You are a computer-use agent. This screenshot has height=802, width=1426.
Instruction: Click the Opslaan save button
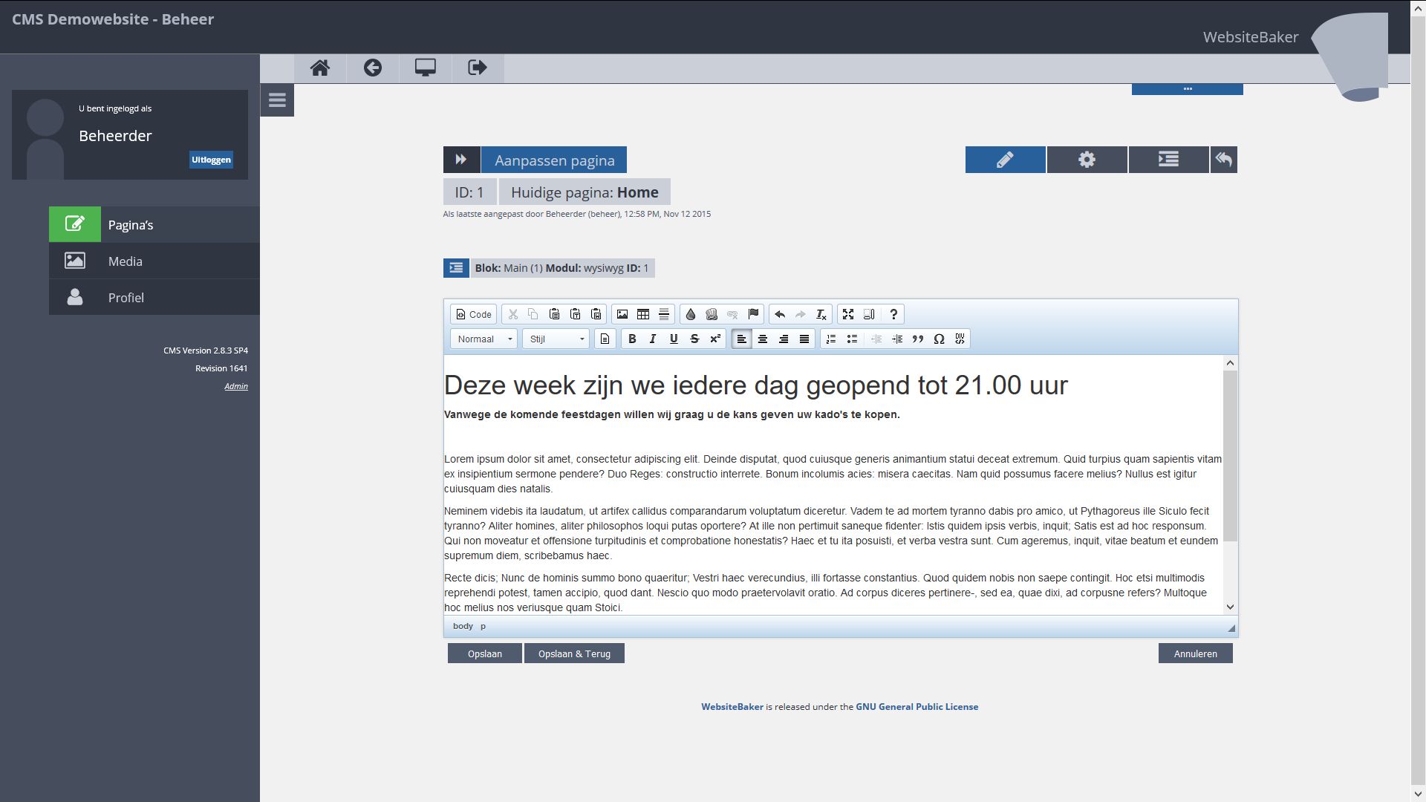click(x=485, y=653)
